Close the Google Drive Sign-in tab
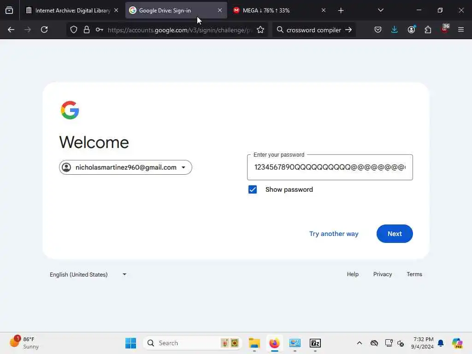 pos(220,10)
